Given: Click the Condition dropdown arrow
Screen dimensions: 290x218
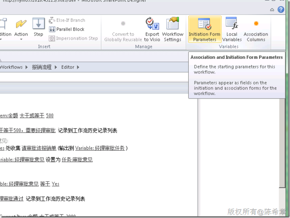Looking at the screenshot, I should tap(1, 39).
